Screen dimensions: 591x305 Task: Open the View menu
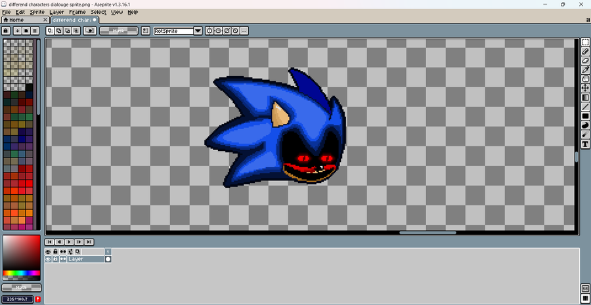117,12
